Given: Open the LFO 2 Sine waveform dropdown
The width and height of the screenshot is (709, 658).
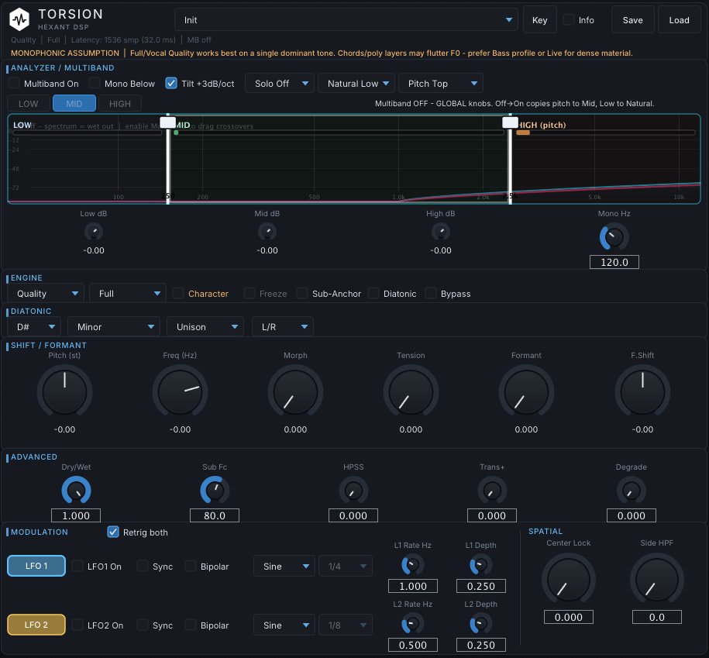Looking at the screenshot, I should point(284,625).
